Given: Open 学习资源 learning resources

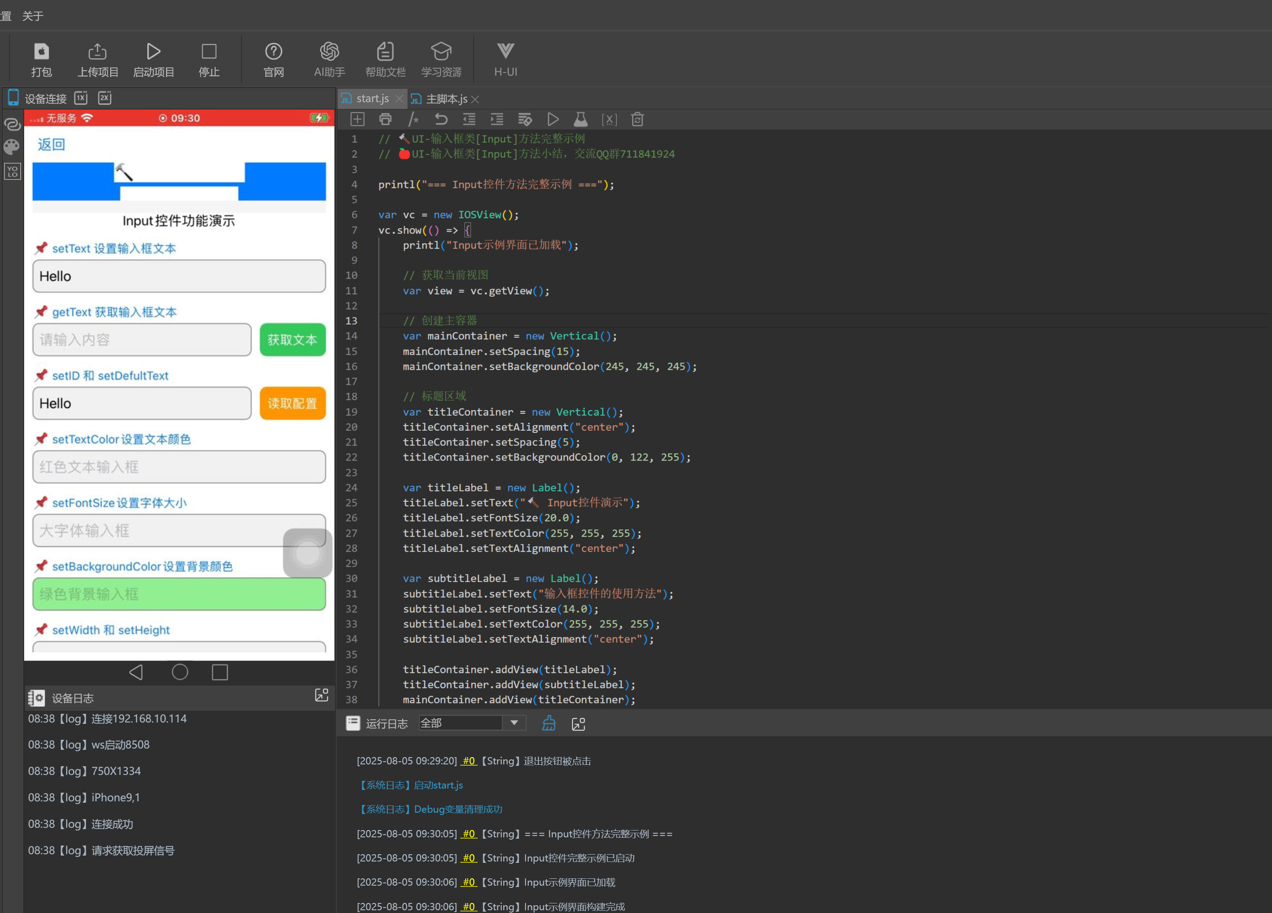Looking at the screenshot, I should click(x=441, y=52).
